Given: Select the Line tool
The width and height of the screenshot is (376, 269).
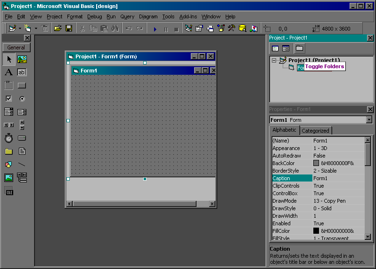Looking at the screenshot, I should [22, 164].
